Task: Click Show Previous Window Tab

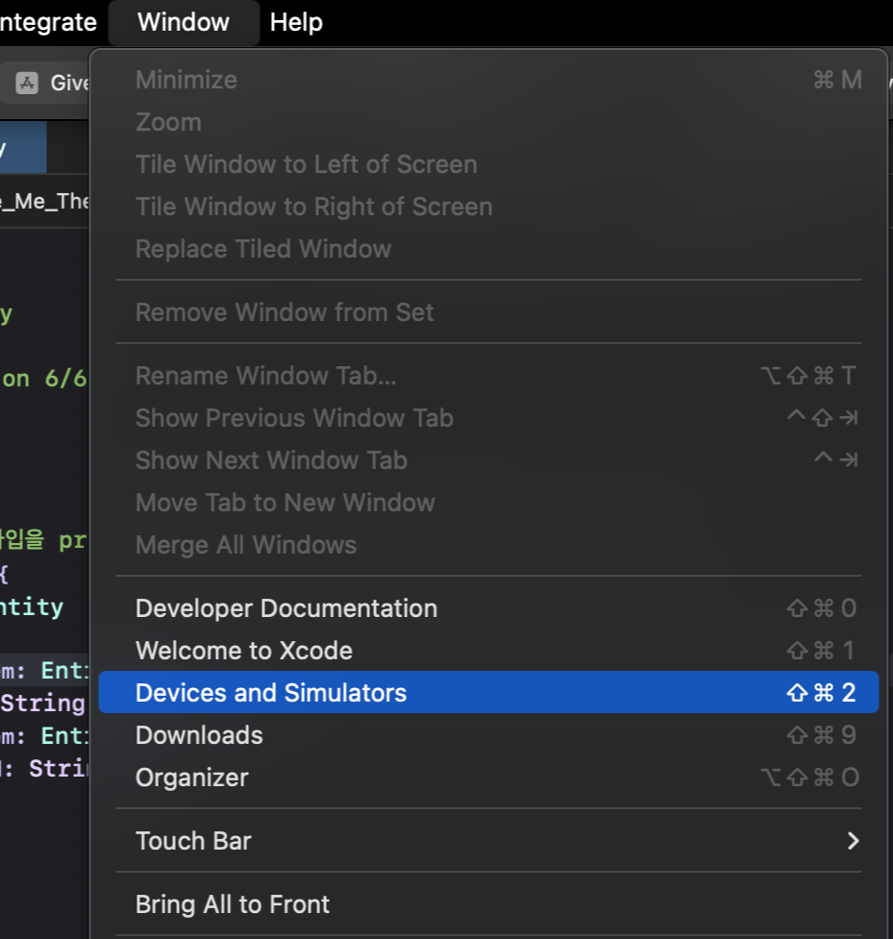Action: coord(488,418)
